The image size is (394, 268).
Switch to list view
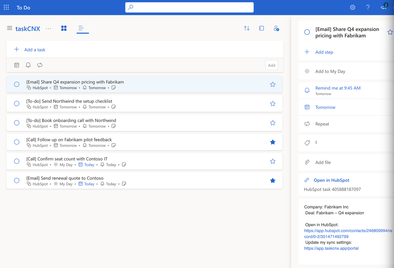81,28
